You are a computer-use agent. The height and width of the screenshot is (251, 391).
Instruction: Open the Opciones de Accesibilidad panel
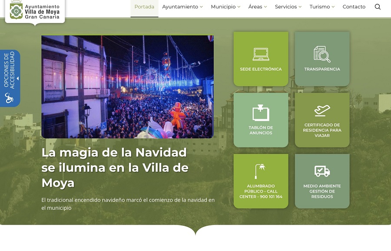point(8,69)
